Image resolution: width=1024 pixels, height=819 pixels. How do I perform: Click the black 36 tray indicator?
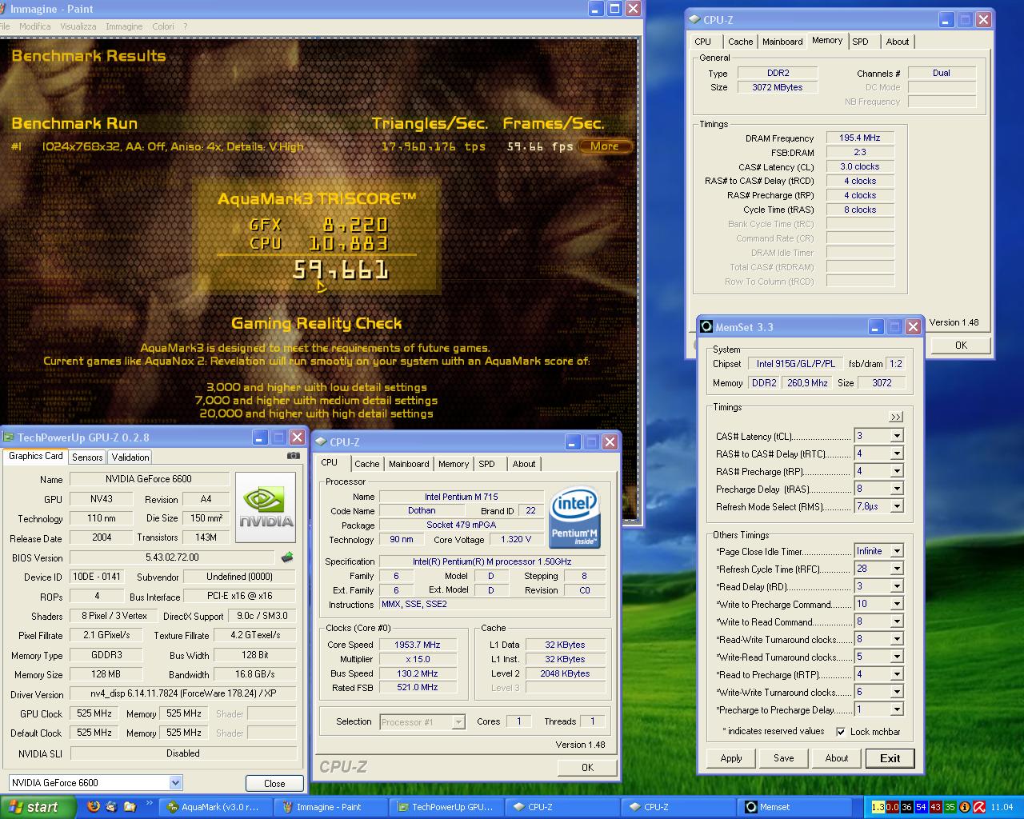pyautogui.click(x=906, y=808)
